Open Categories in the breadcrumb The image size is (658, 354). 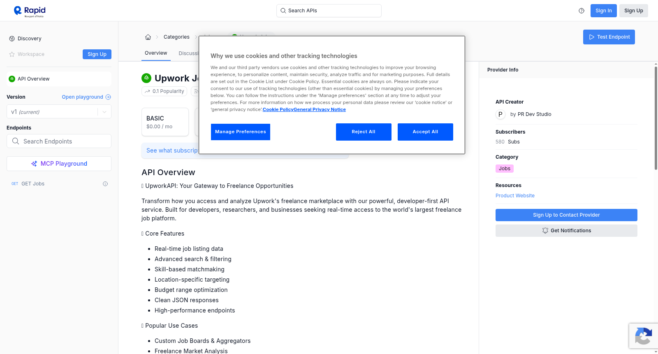pos(176,37)
